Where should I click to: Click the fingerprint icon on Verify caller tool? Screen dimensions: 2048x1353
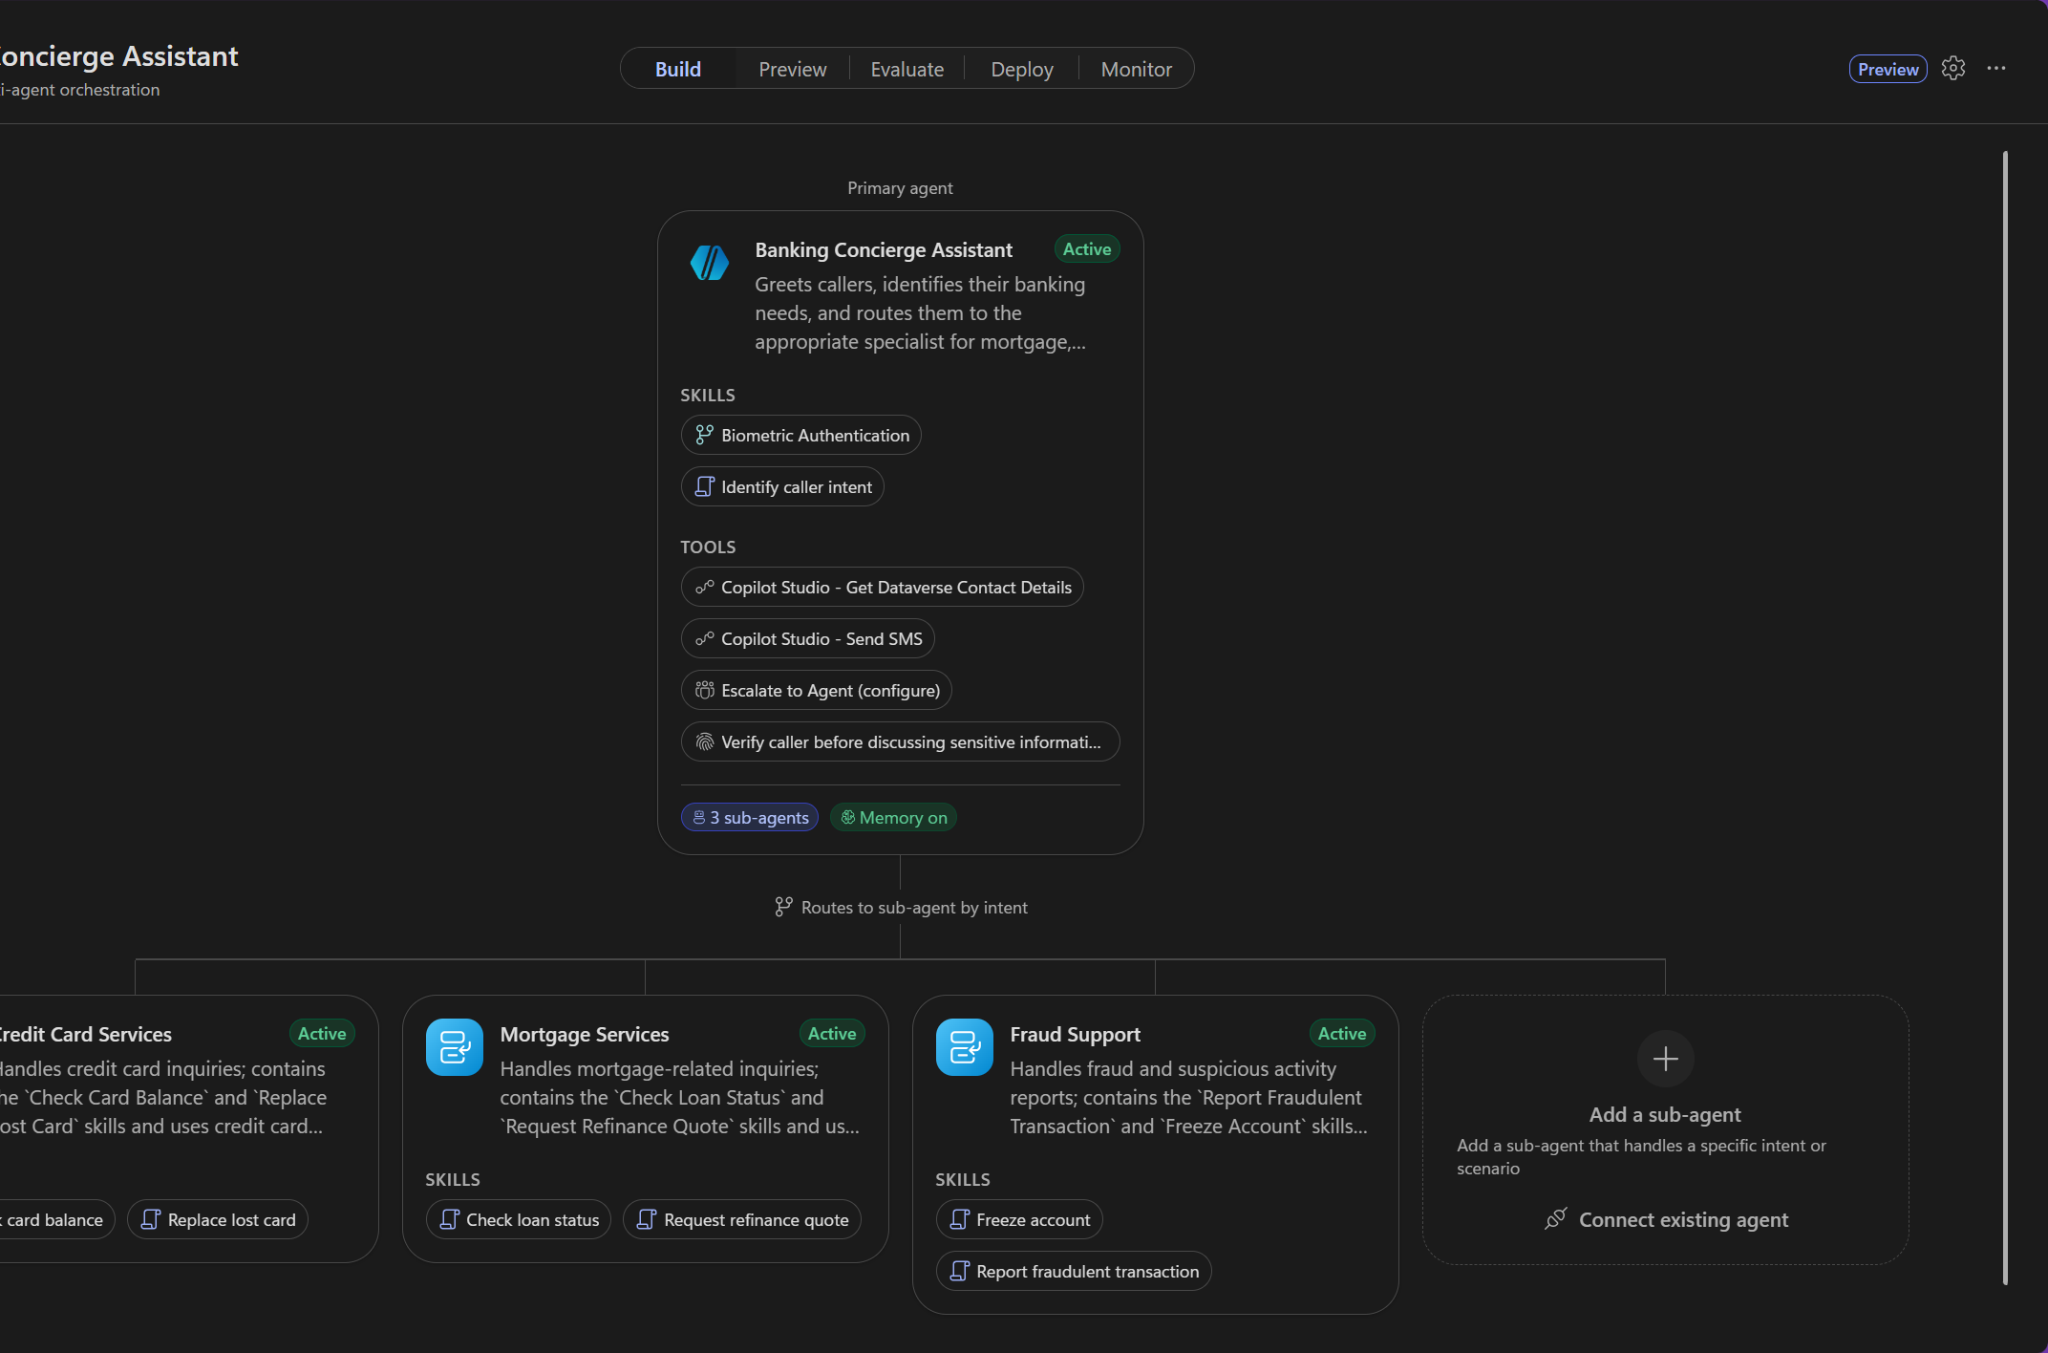click(705, 741)
